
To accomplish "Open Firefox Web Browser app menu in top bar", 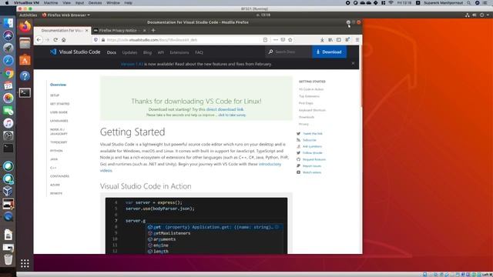I will point(66,15).
